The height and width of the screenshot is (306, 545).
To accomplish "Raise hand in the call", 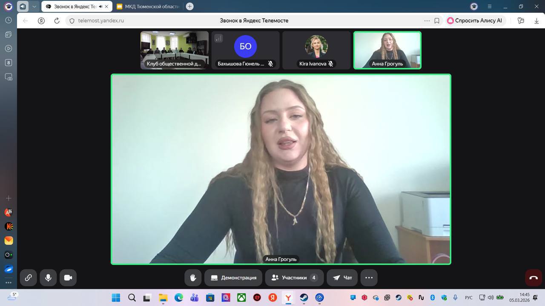I will [193, 278].
